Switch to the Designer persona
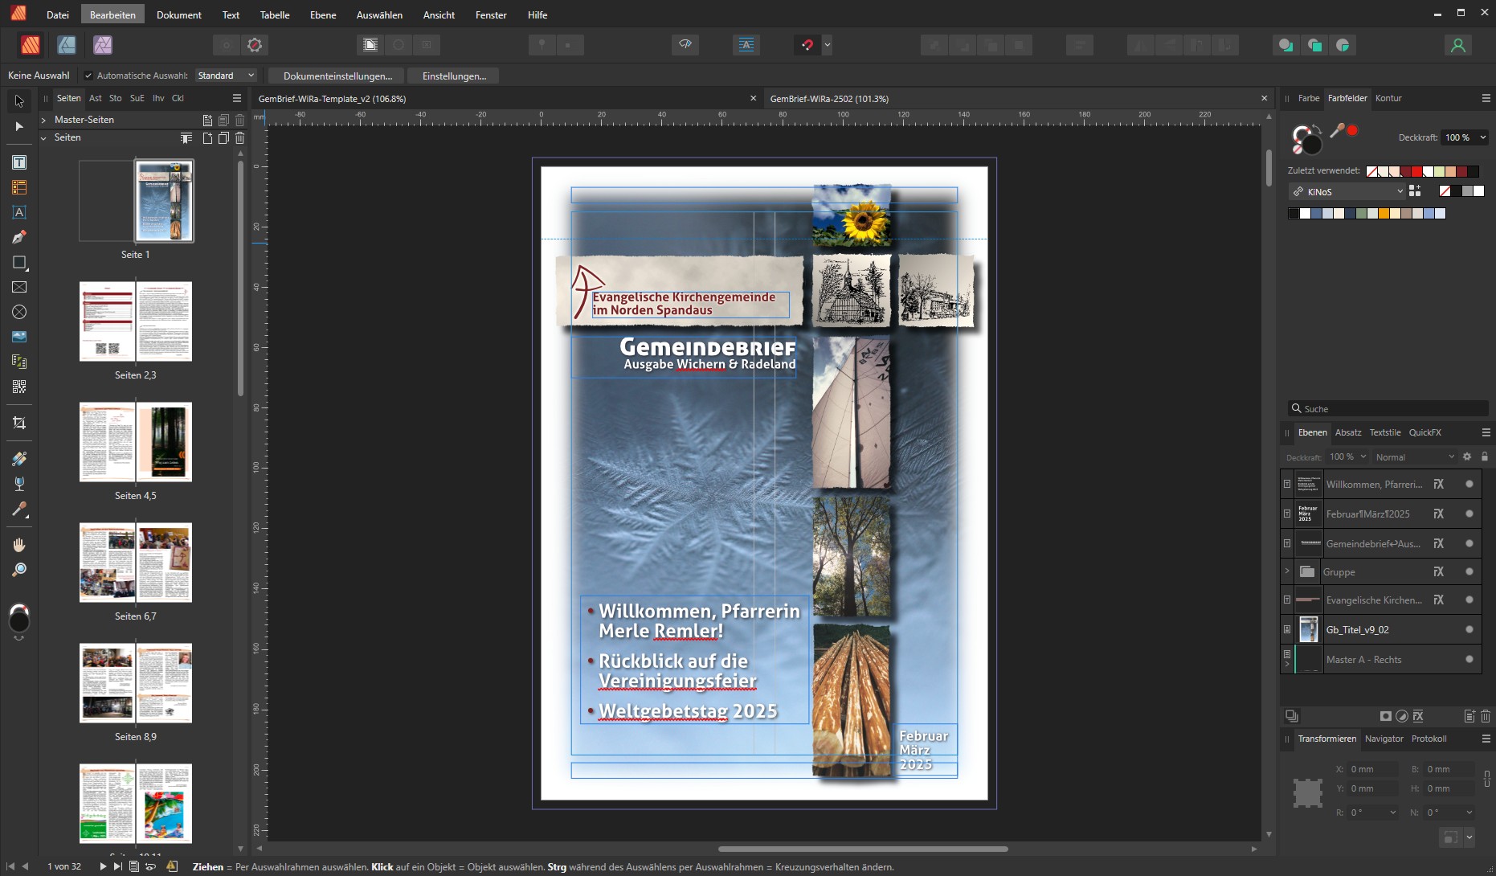The image size is (1496, 876). coord(67,45)
